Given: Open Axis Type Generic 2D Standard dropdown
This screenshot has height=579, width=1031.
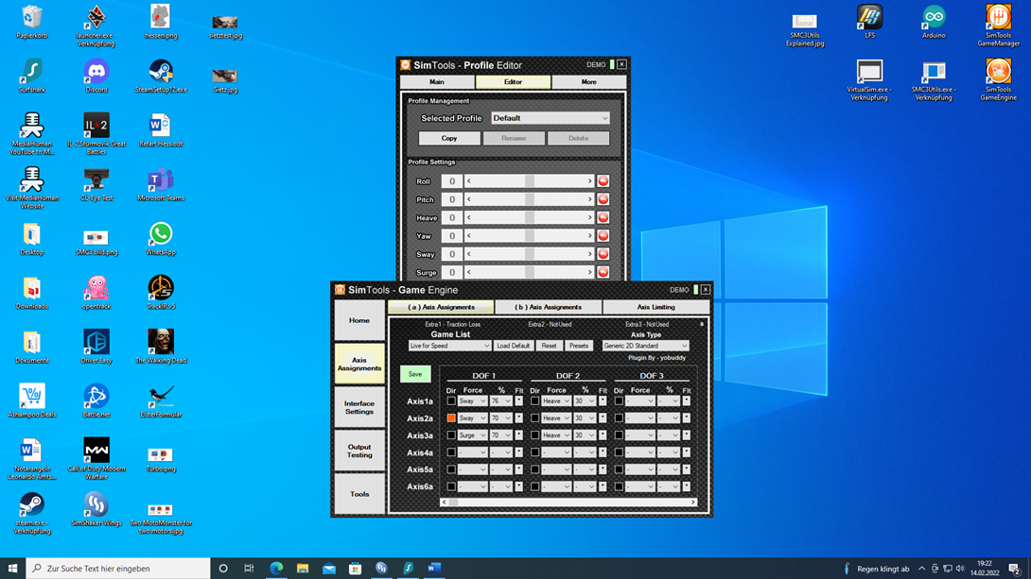Looking at the screenshot, I should coord(645,346).
